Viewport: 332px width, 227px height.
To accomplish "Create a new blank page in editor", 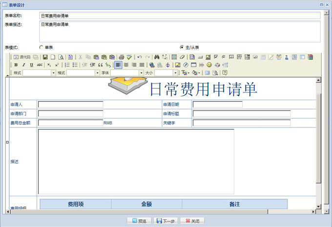I will click(53, 57).
